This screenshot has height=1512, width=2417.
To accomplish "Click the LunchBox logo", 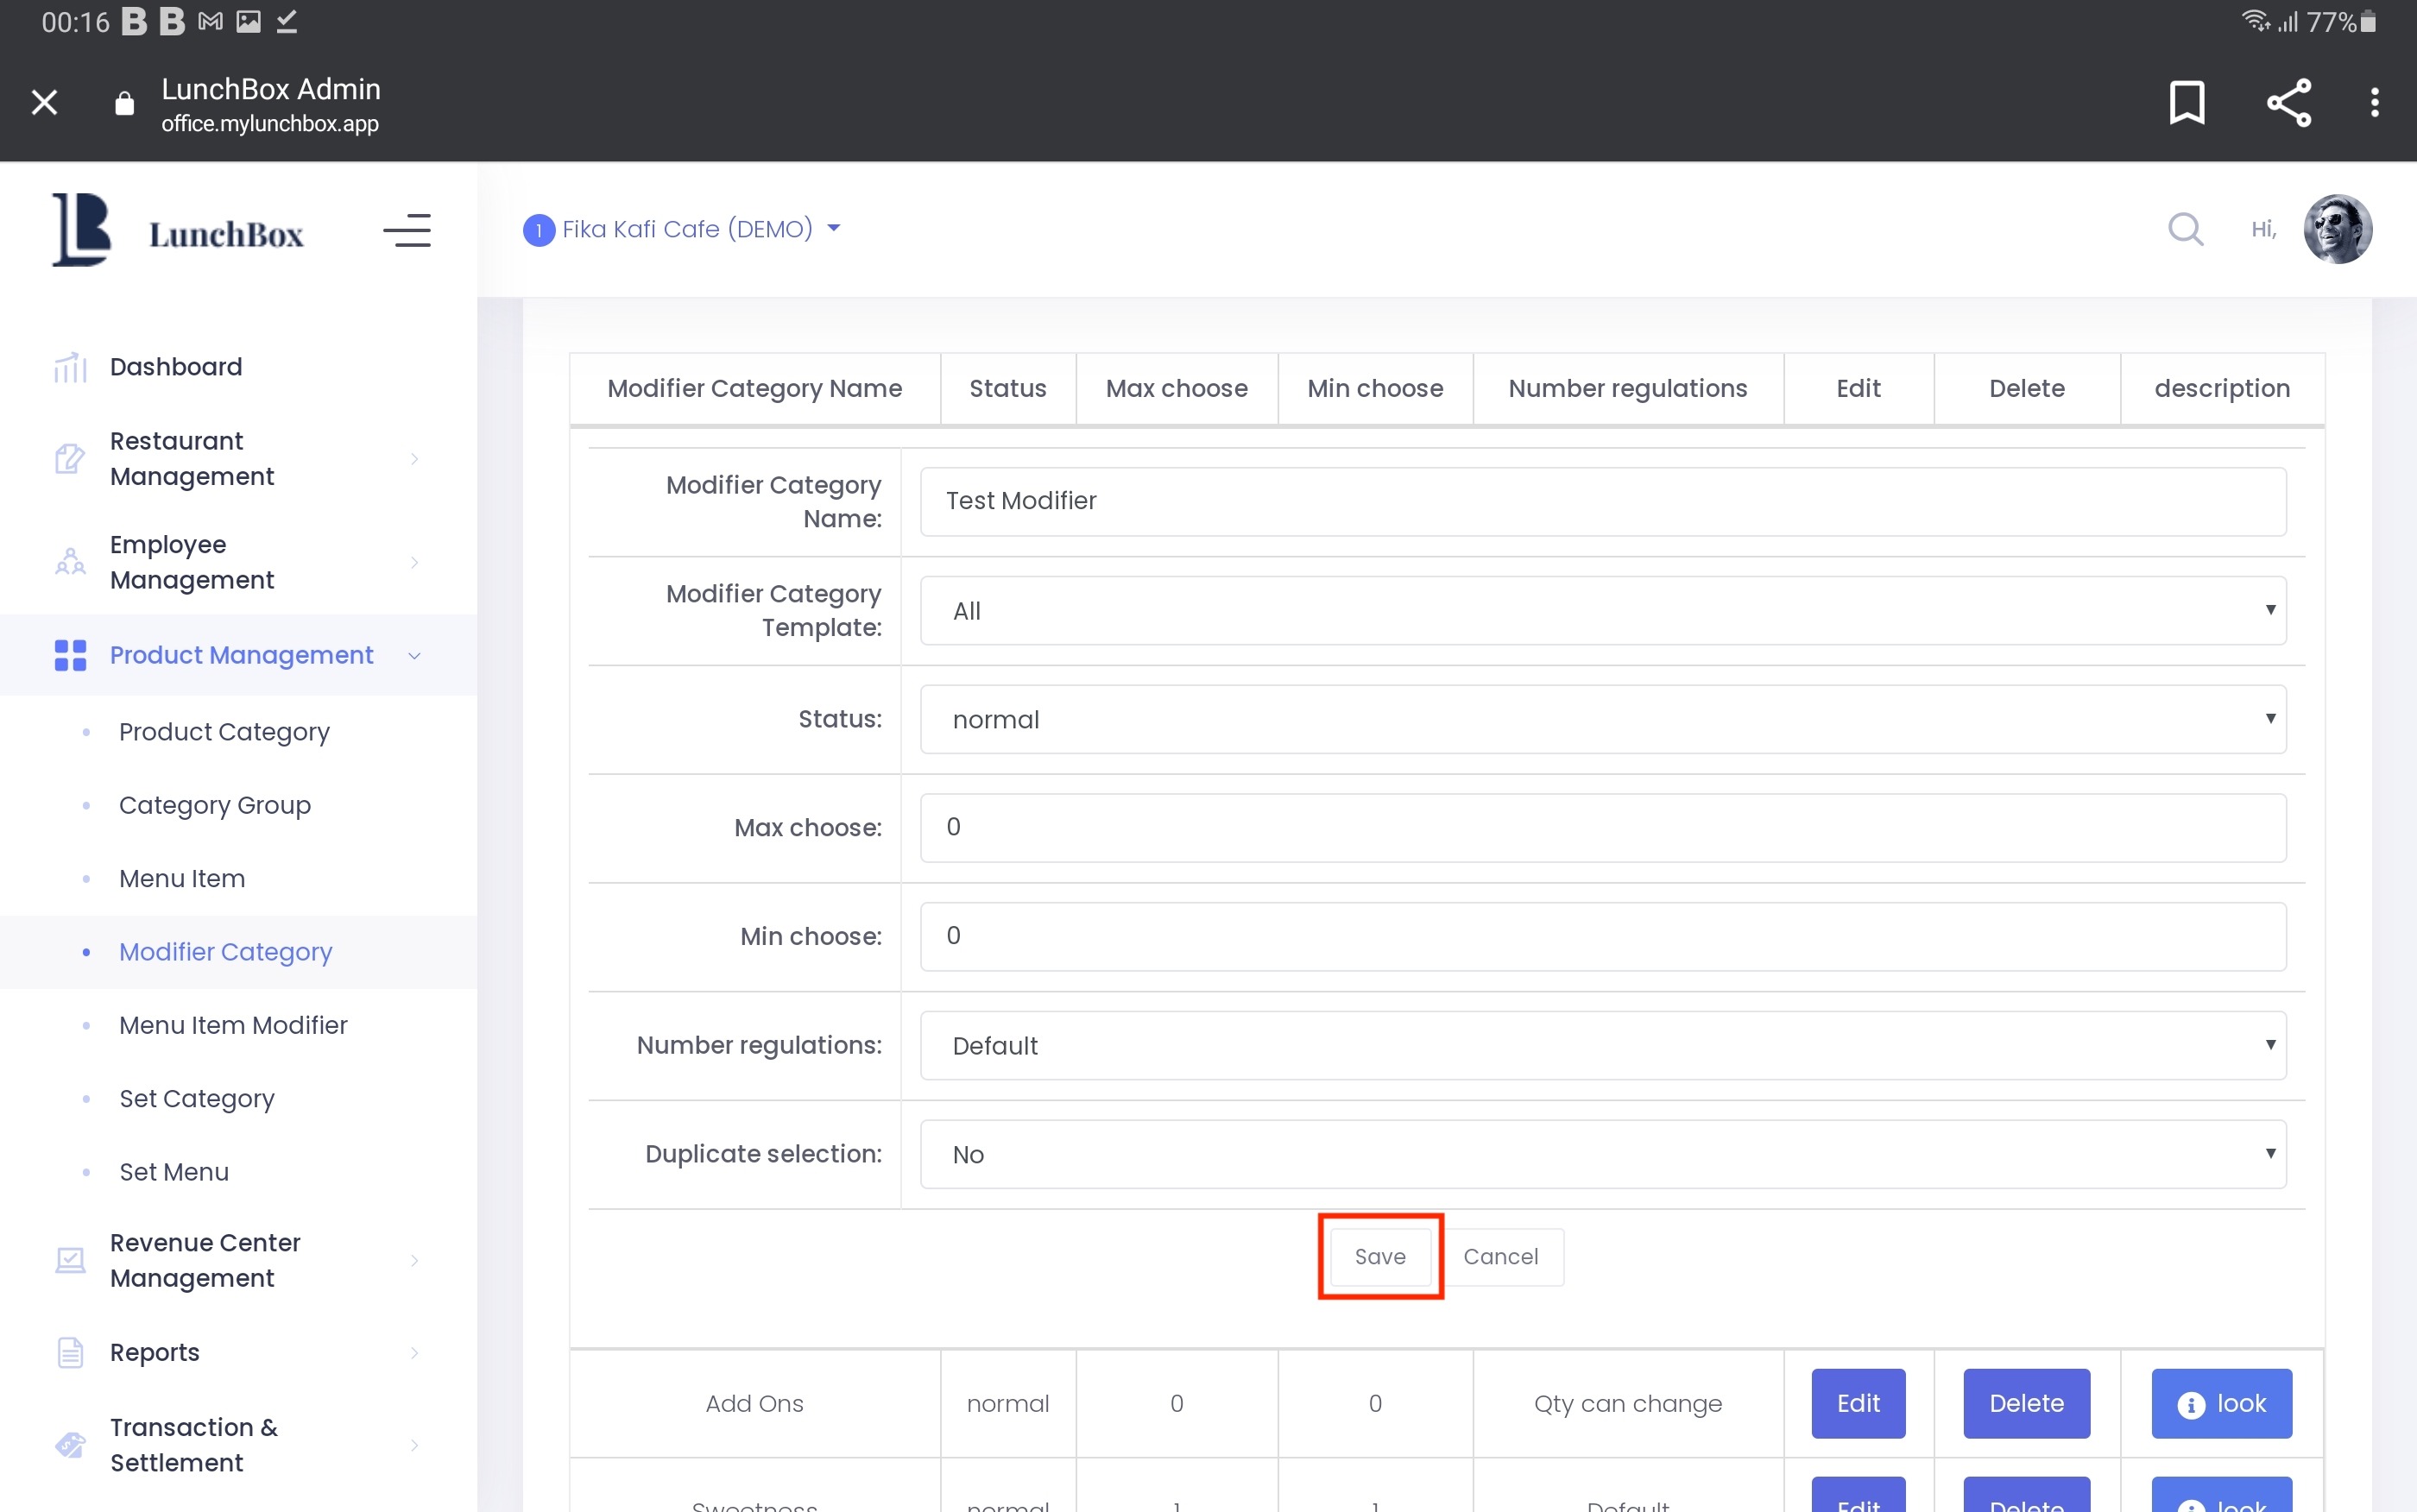I will tap(178, 231).
